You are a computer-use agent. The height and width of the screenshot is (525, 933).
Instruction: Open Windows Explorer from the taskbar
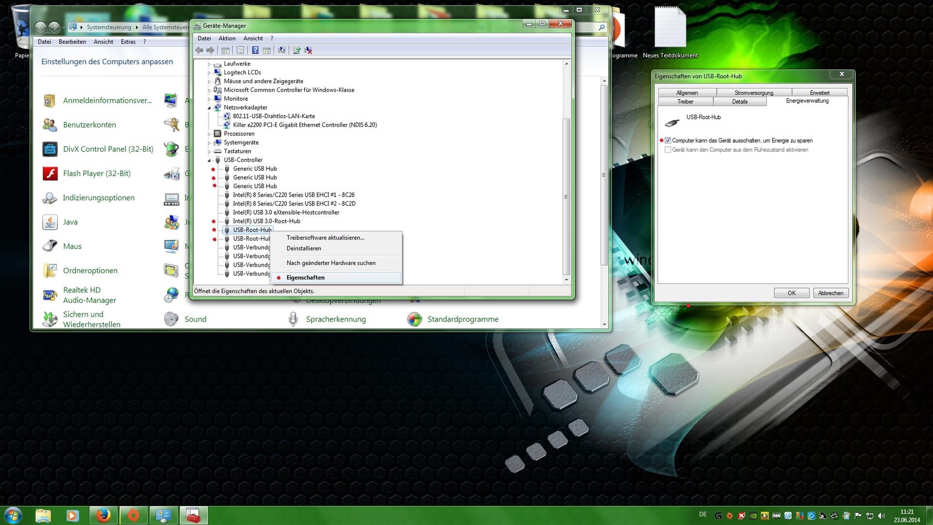(x=43, y=515)
